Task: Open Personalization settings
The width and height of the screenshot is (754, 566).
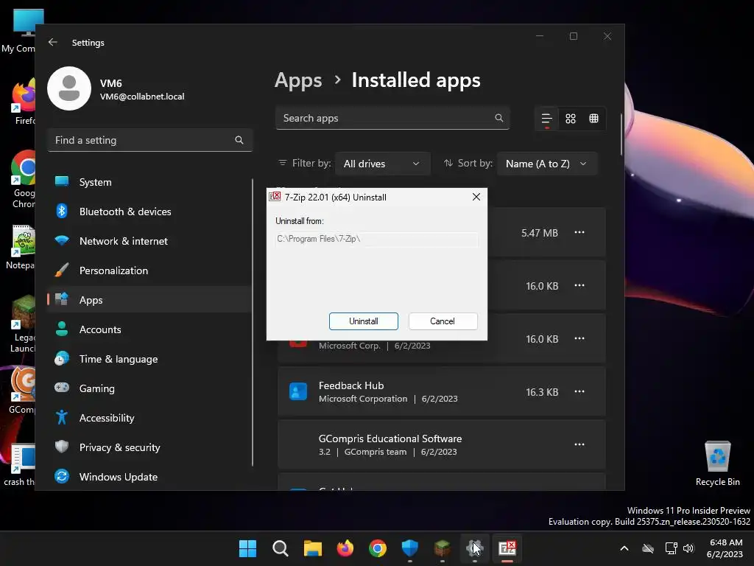Action: (x=149, y=270)
